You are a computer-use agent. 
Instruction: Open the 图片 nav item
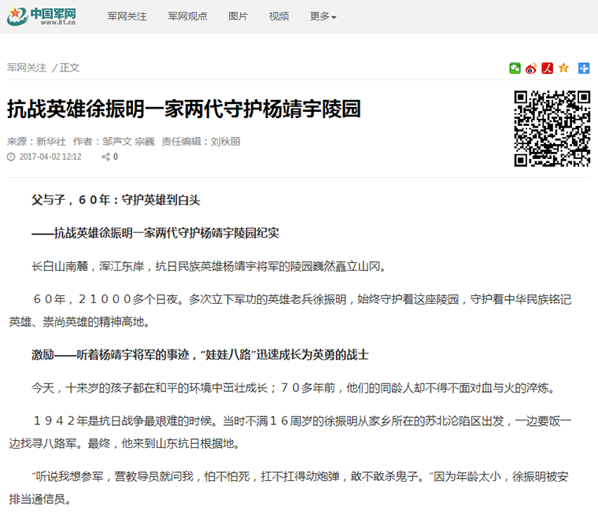pos(238,17)
